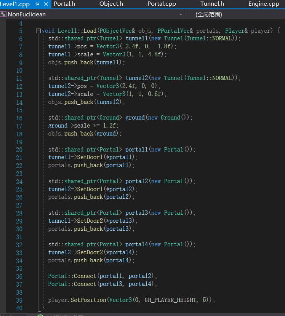The height and width of the screenshot is (316, 285).
Task: Go to the Engine.cpp tab
Action: [264, 4]
